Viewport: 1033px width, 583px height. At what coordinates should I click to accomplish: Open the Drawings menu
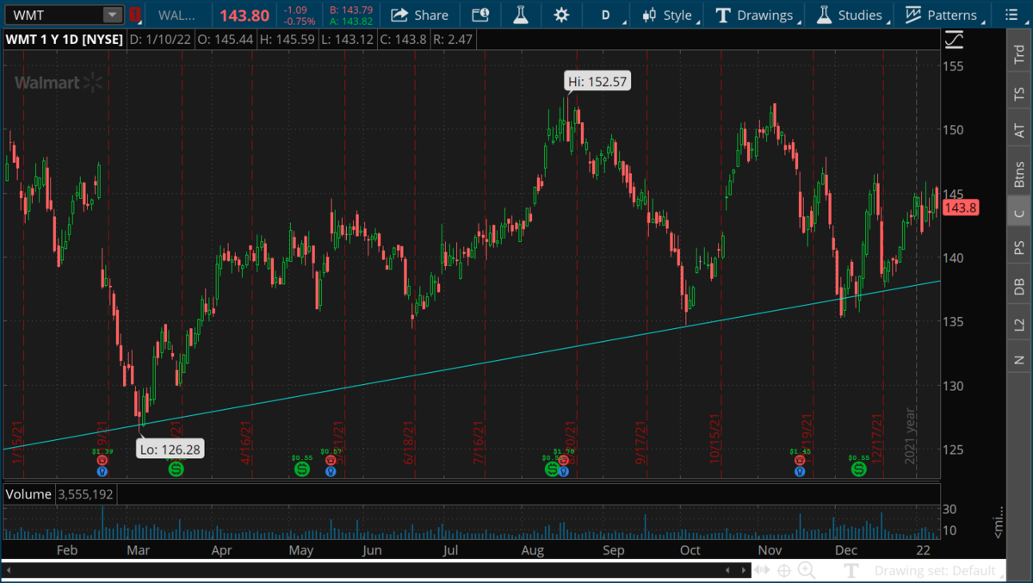(756, 15)
